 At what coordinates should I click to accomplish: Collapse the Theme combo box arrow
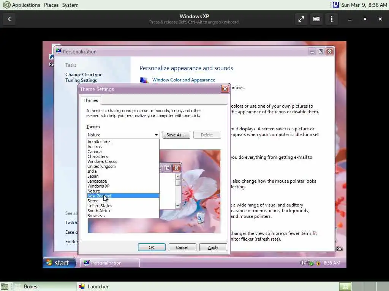(156, 135)
